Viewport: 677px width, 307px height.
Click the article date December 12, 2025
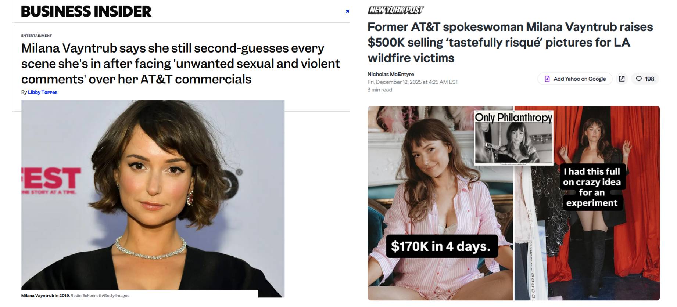click(413, 82)
